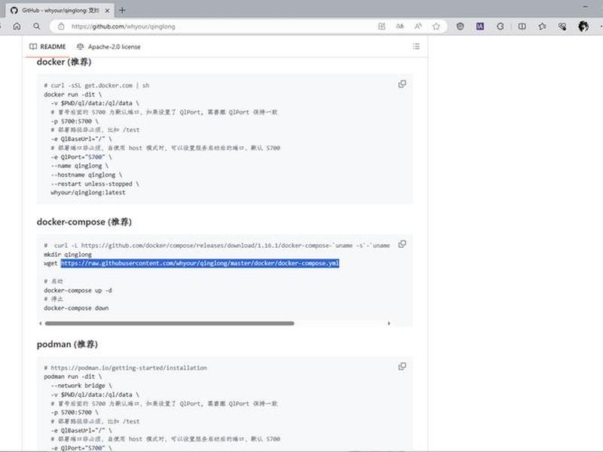Select the GitHub whyour/qinglong browser tab
The width and height of the screenshot is (603, 452).
coord(60,11)
